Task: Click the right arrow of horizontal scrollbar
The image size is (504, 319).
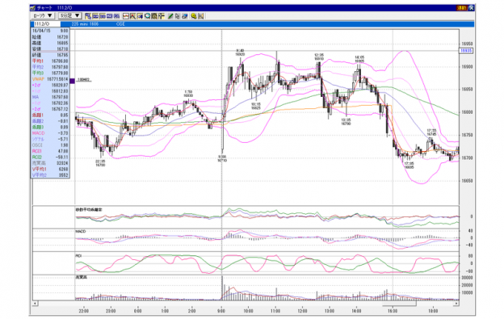Action: click(x=456, y=304)
